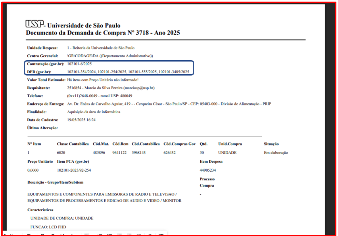Viewport: 338px width, 236px height.
Task: Click the "Cód.Contabiliza" column header
Action: 145,144
